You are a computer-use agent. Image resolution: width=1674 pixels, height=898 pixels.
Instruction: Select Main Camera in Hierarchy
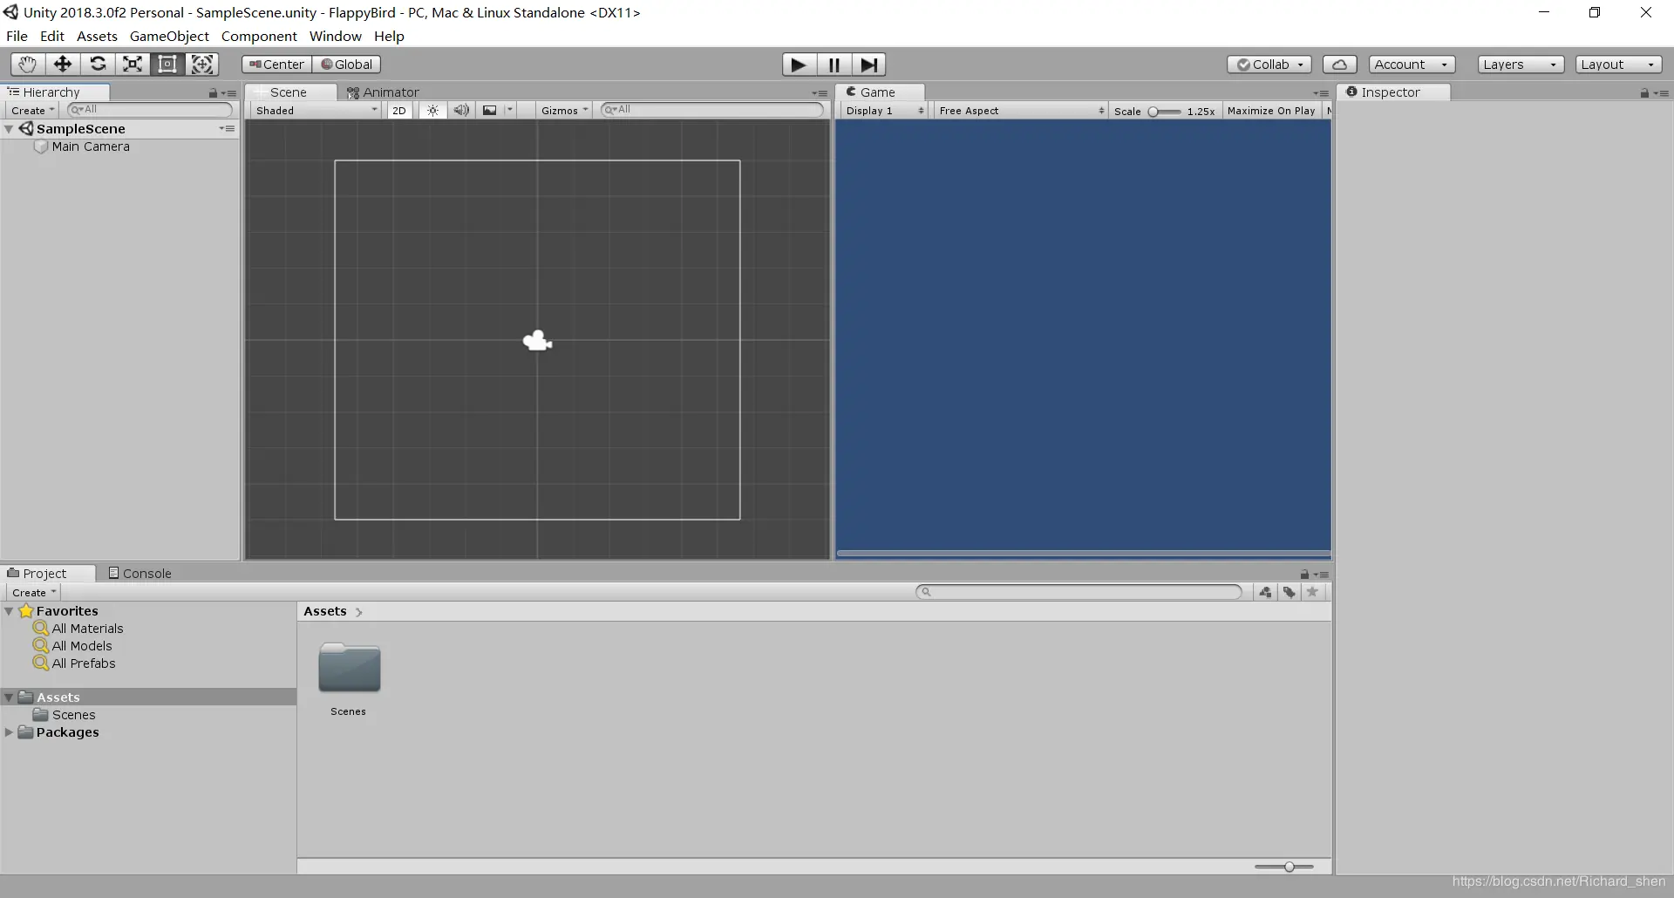[x=91, y=146]
